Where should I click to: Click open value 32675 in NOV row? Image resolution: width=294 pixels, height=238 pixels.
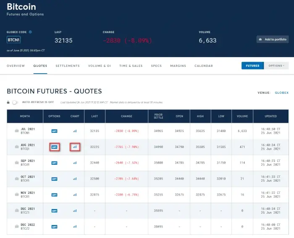point(179,195)
